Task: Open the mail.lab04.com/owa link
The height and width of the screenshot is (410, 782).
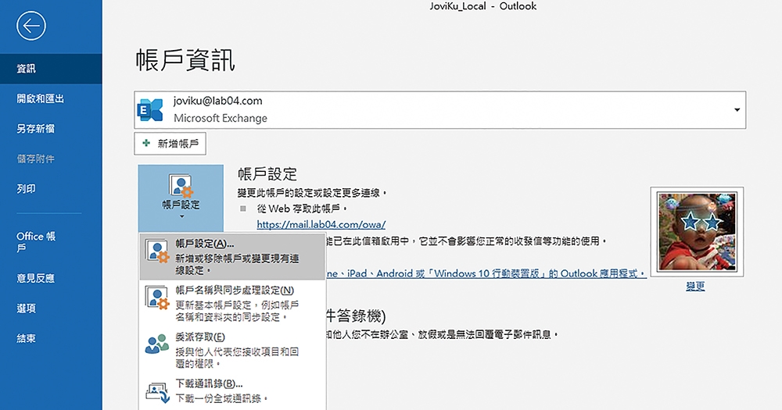Action: pyautogui.click(x=321, y=224)
